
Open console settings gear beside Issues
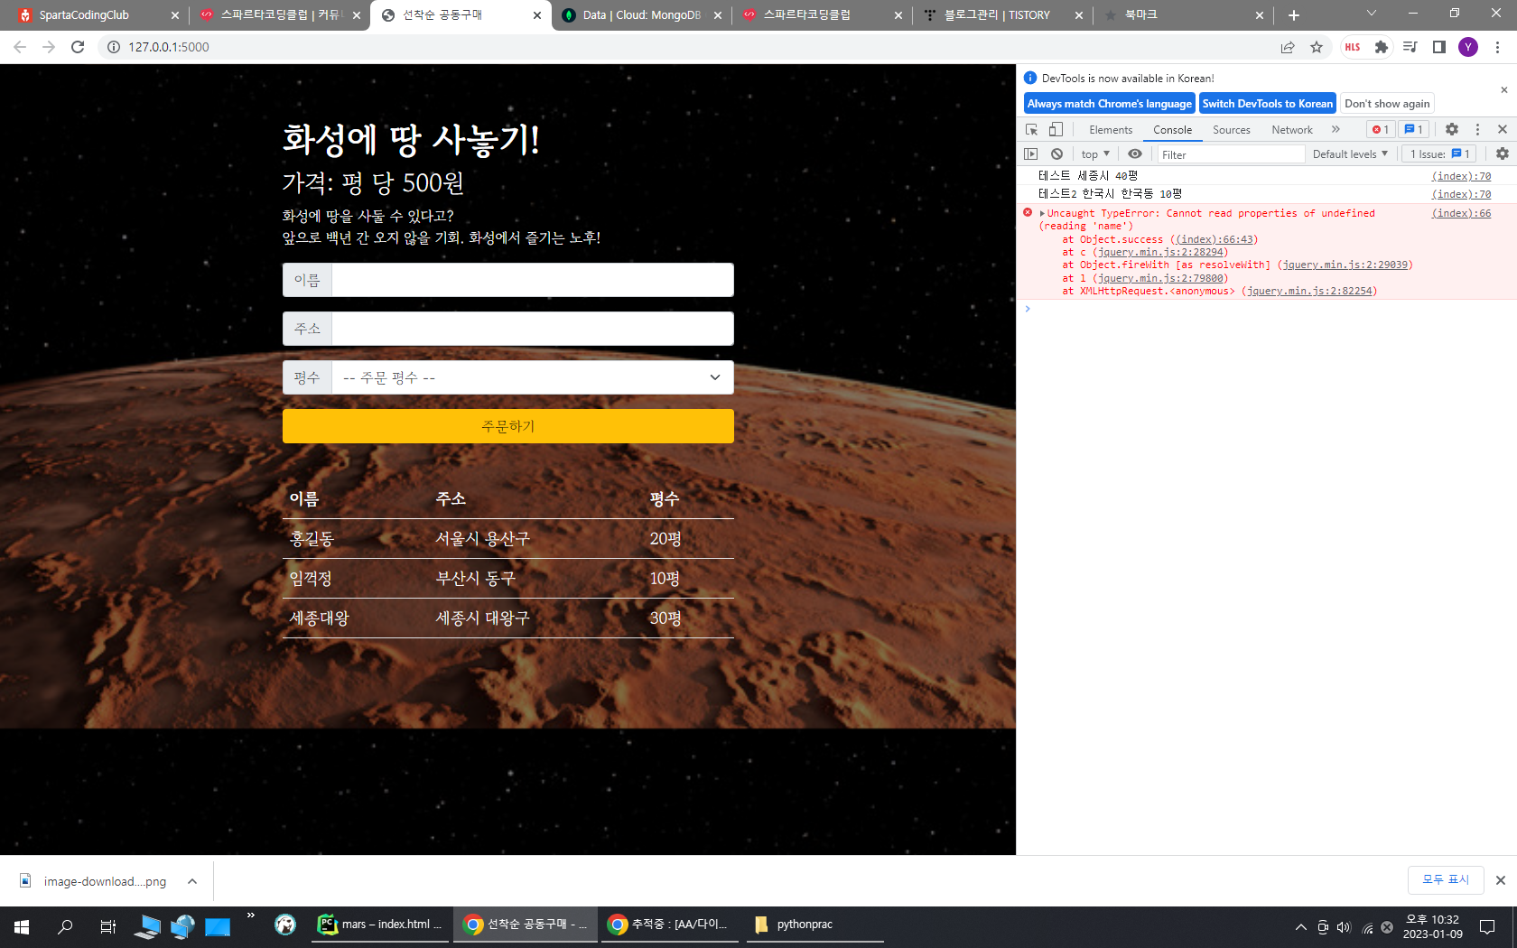coord(1503,154)
